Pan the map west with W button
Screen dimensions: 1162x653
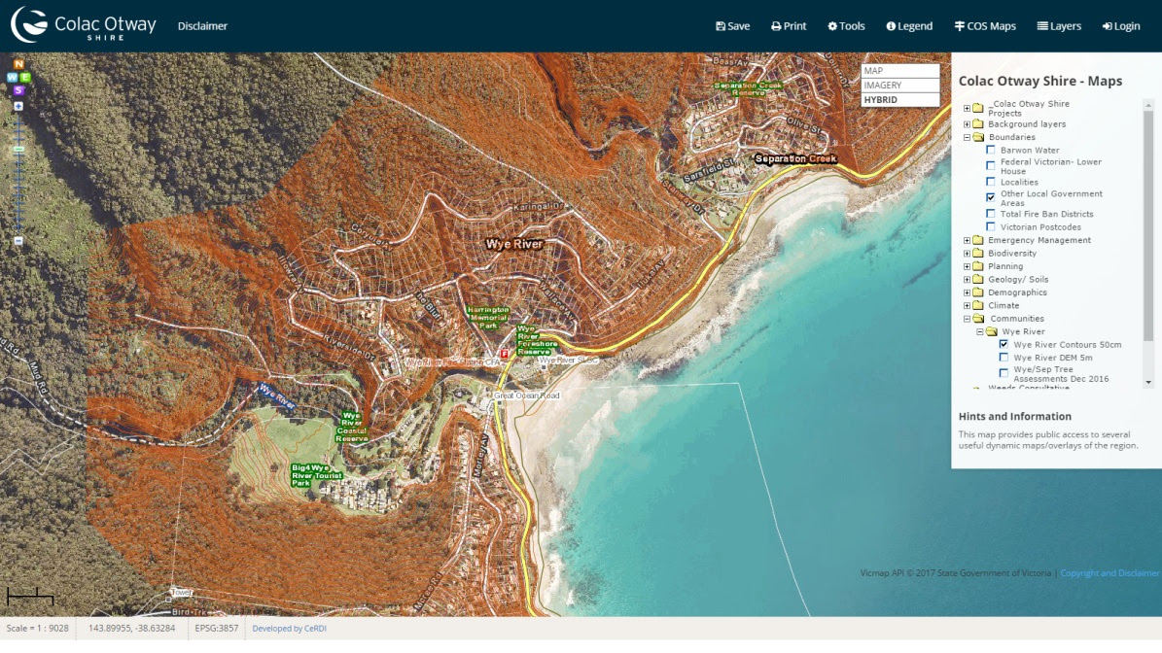tap(12, 77)
